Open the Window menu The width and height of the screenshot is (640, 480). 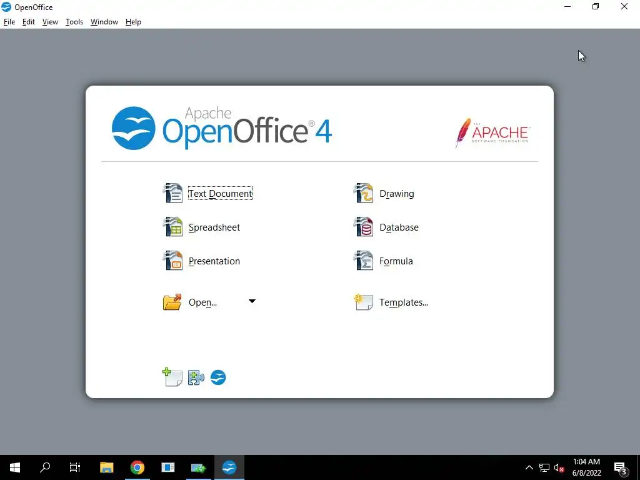(104, 22)
